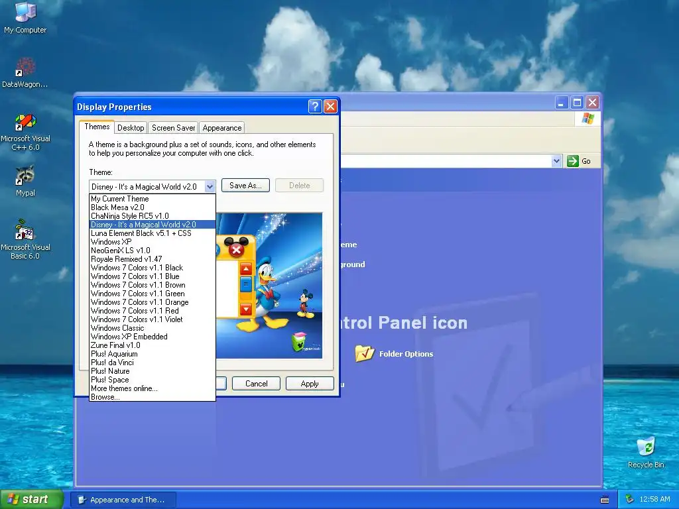Pick the Black Mesa v2.0 theme
The image size is (679, 509).
coord(153,207)
